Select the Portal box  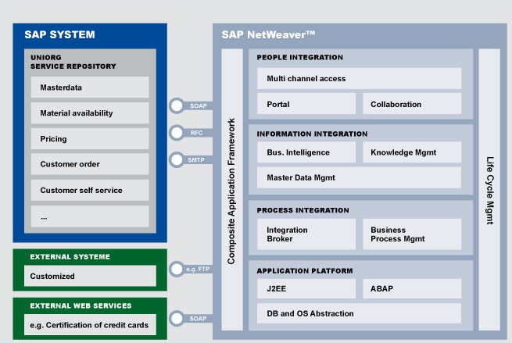pos(306,104)
